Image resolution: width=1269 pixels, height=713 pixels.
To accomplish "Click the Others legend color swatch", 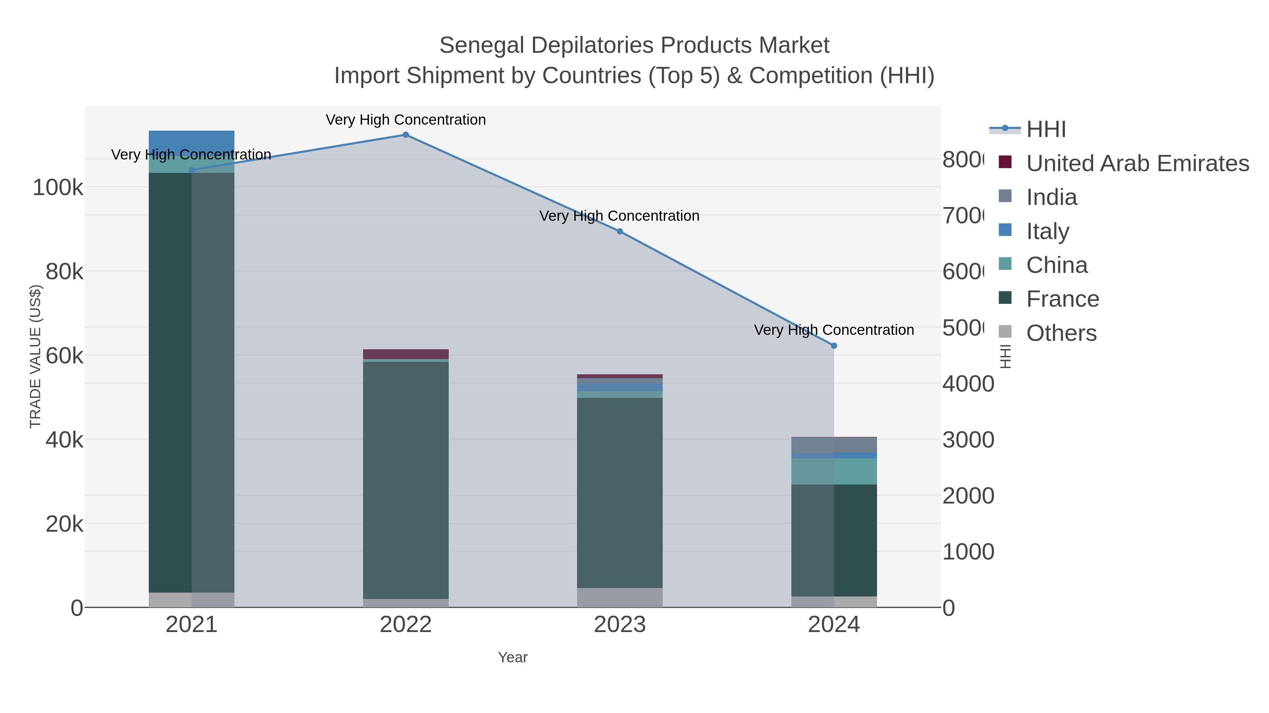I will (x=1005, y=332).
